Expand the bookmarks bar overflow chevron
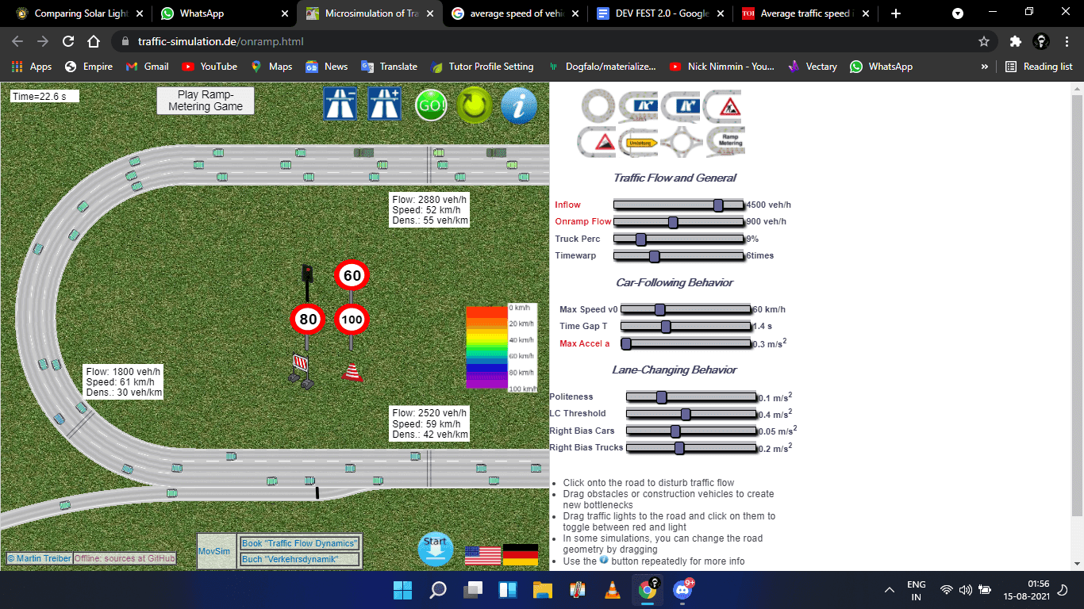The width and height of the screenshot is (1084, 609). pos(985,67)
